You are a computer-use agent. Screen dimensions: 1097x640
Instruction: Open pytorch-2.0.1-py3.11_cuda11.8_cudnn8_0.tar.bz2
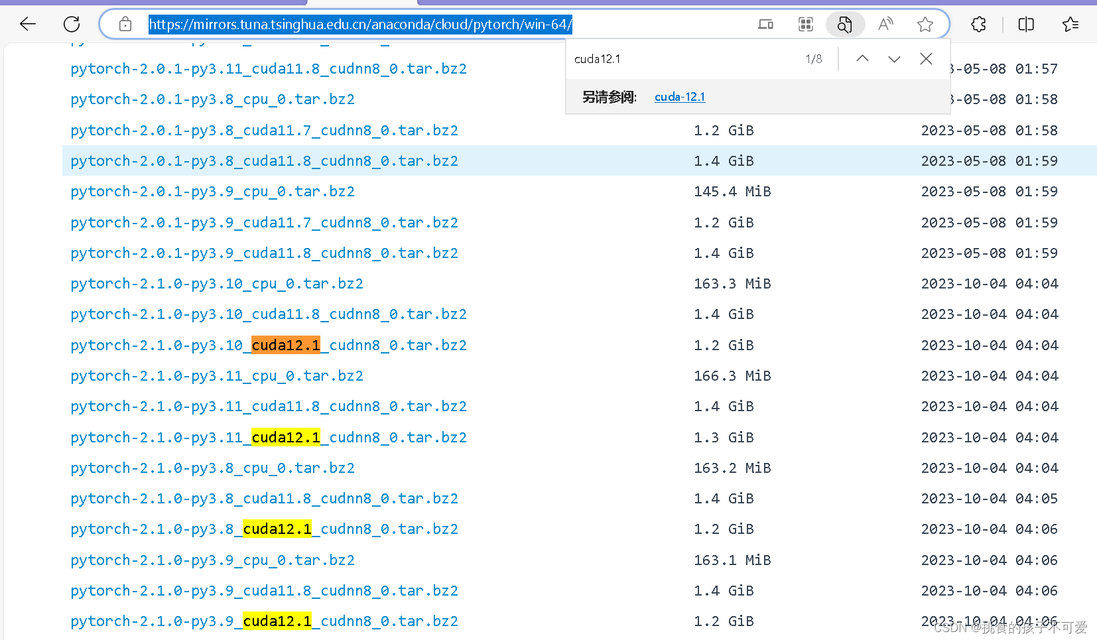pyautogui.click(x=269, y=69)
